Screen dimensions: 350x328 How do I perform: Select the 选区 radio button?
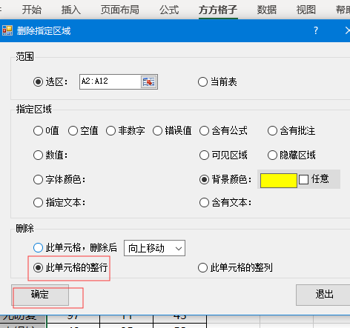pyautogui.click(x=38, y=81)
